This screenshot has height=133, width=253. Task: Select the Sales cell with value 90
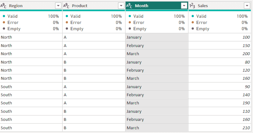tap(219, 87)
